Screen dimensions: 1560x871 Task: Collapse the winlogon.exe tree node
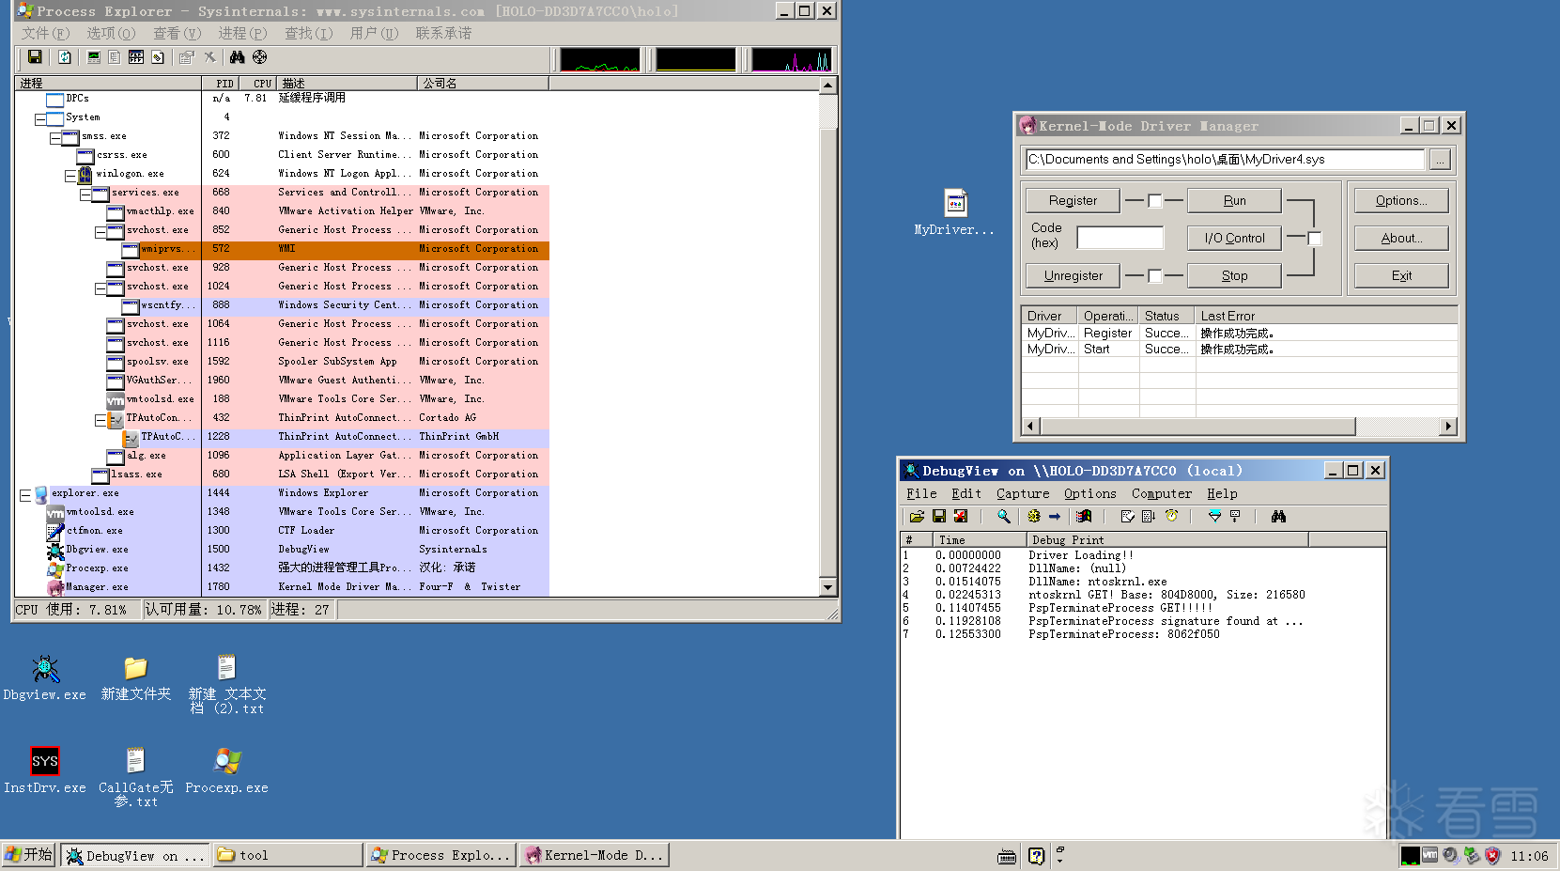[70, 175]
